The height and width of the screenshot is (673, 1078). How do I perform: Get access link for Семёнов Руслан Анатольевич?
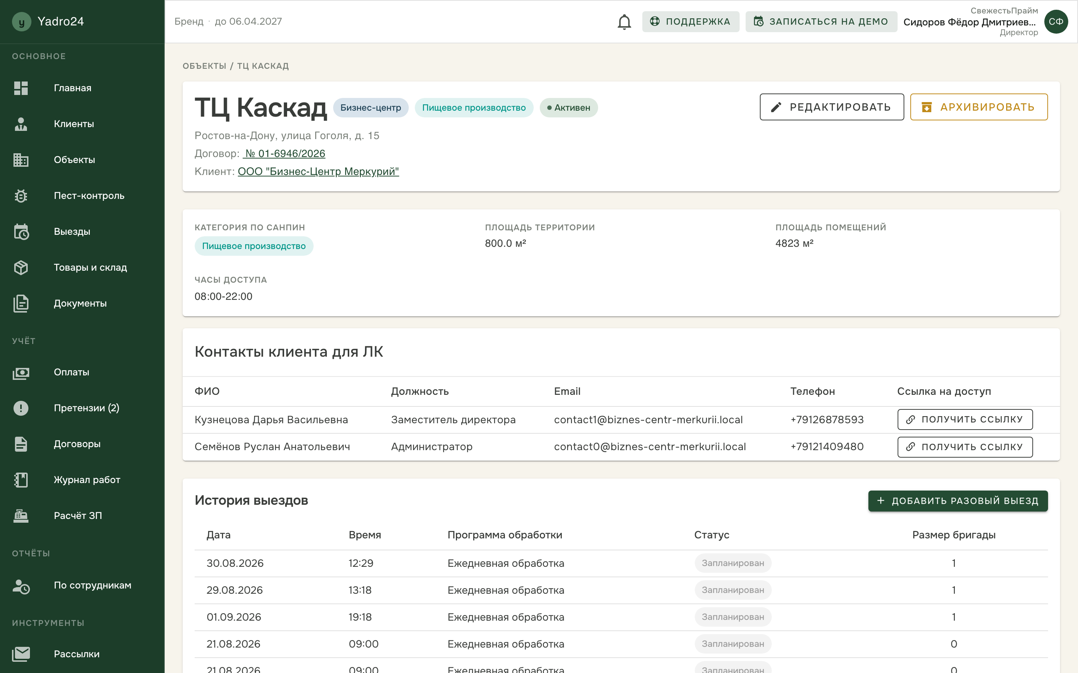click(x=965, y=447)
